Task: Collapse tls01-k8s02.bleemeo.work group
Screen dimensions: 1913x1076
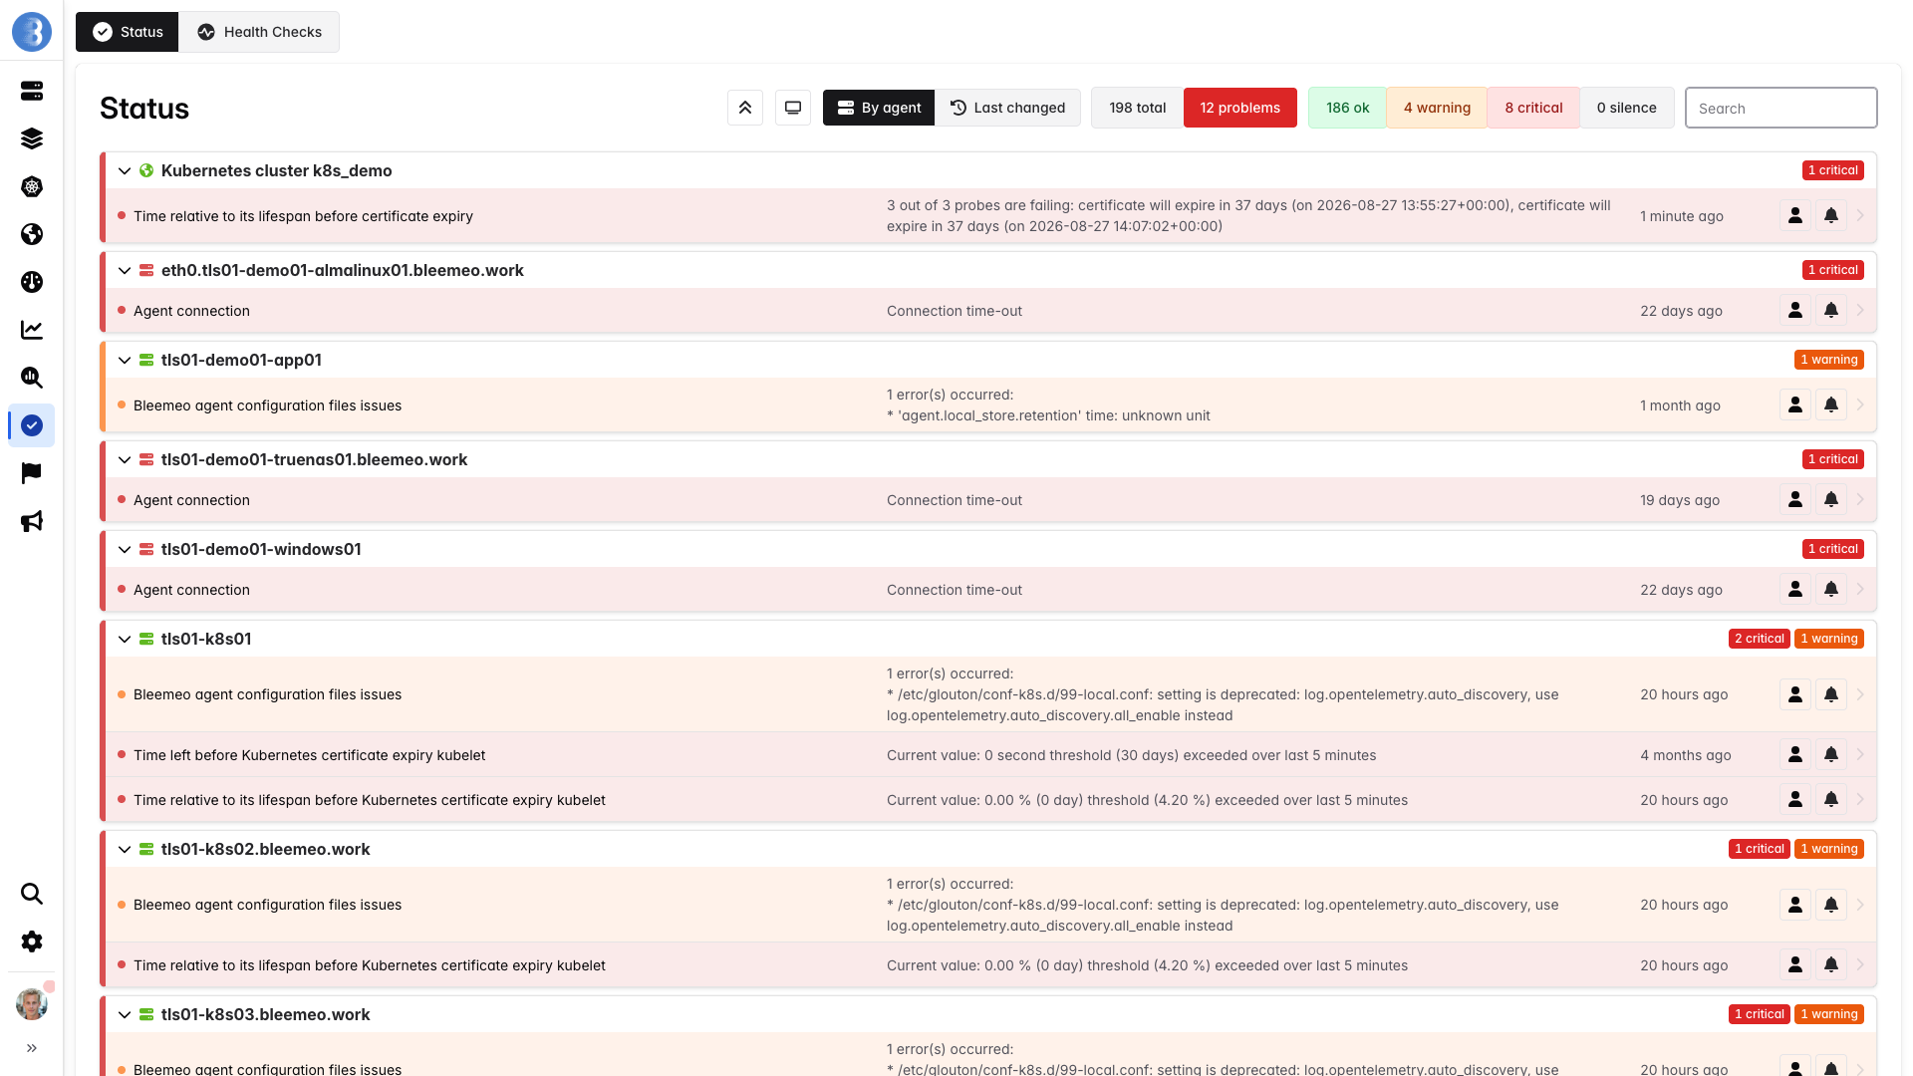Action: pyautogui.click(x=125, y=850)
